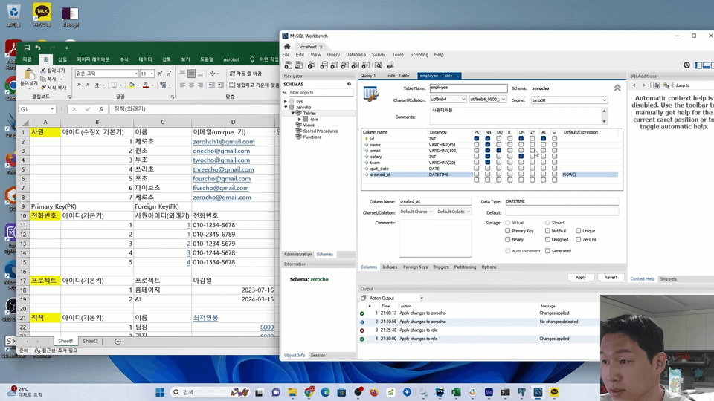Click the insert function fx icon
714x401 pixels.
pyautogui.click(x=100, y=109)
